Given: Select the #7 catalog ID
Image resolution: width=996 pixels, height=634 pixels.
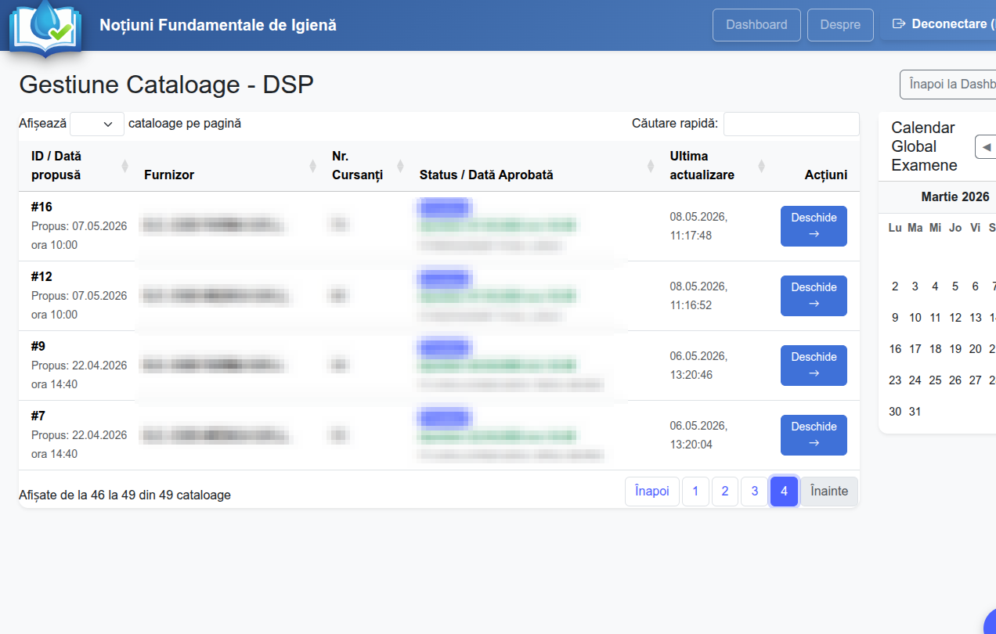Looking at the screenshot, I should coord(38,416).
